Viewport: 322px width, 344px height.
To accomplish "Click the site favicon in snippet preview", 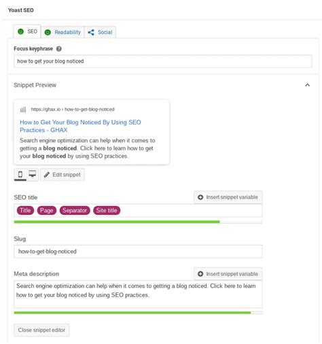I will 23,109.
